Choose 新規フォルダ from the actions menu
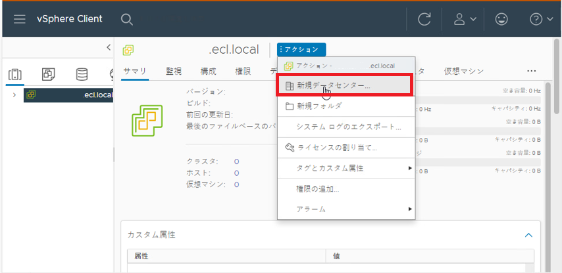Image resolution: width=562 pixels, height=273 pixels. (x=319, y=106)
